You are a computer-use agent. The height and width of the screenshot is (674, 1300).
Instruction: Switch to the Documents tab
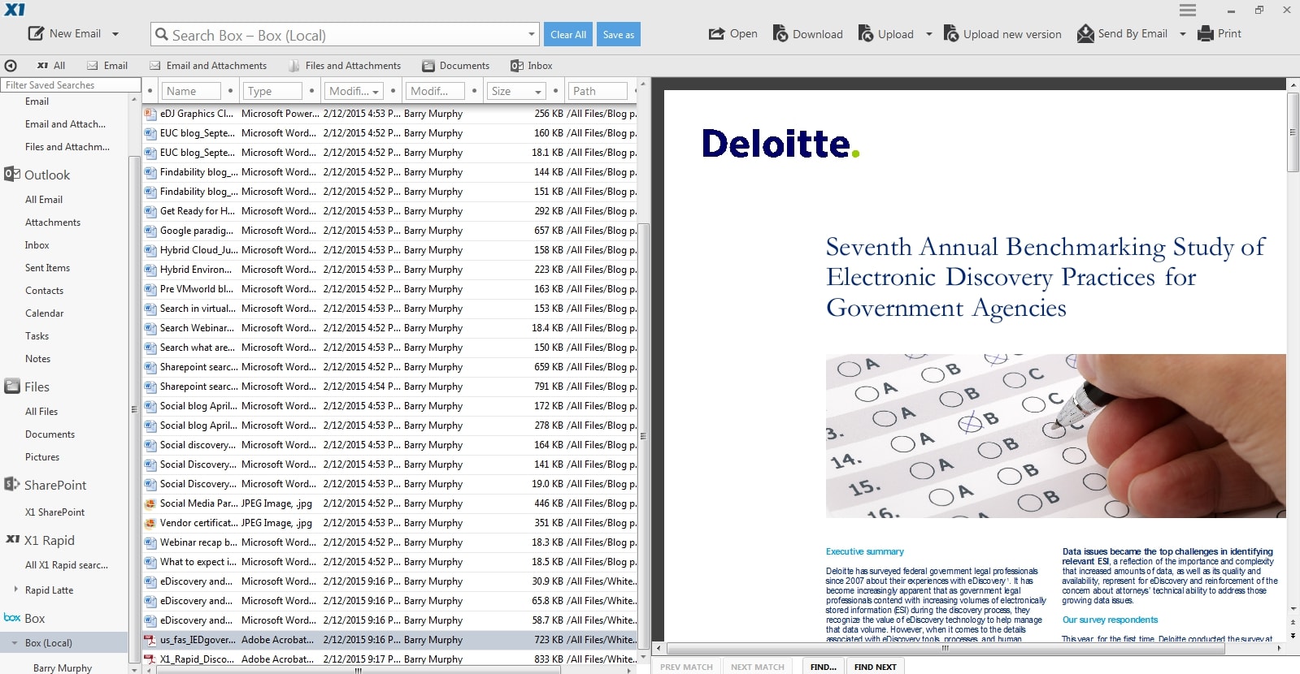tap(456, 66)
